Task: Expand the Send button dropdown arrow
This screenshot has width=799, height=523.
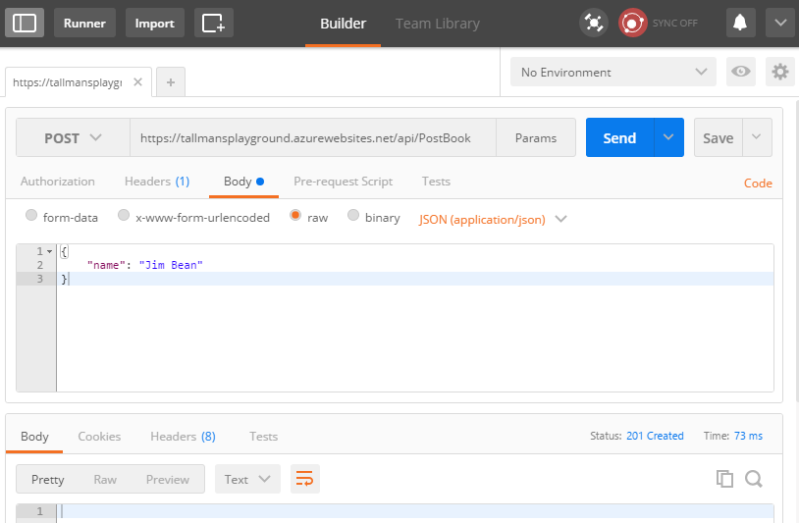Action: (668, 137)
